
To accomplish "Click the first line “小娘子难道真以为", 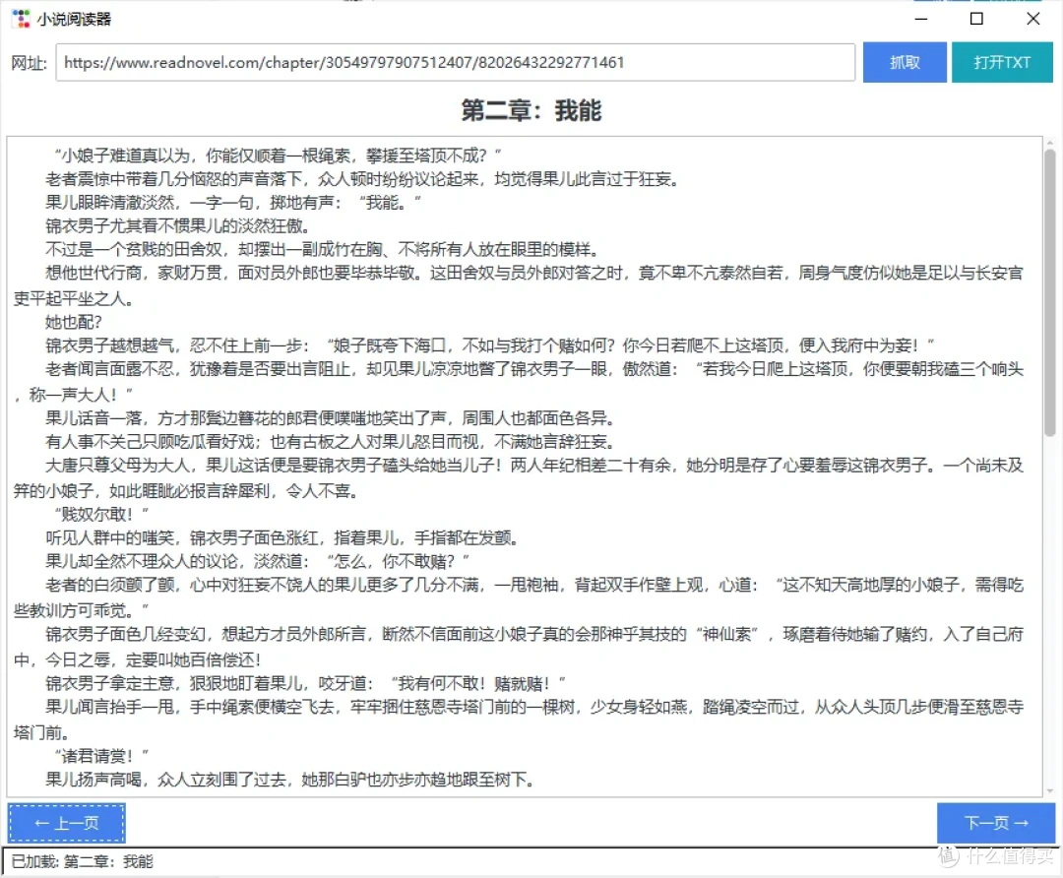I will [278, 156].
